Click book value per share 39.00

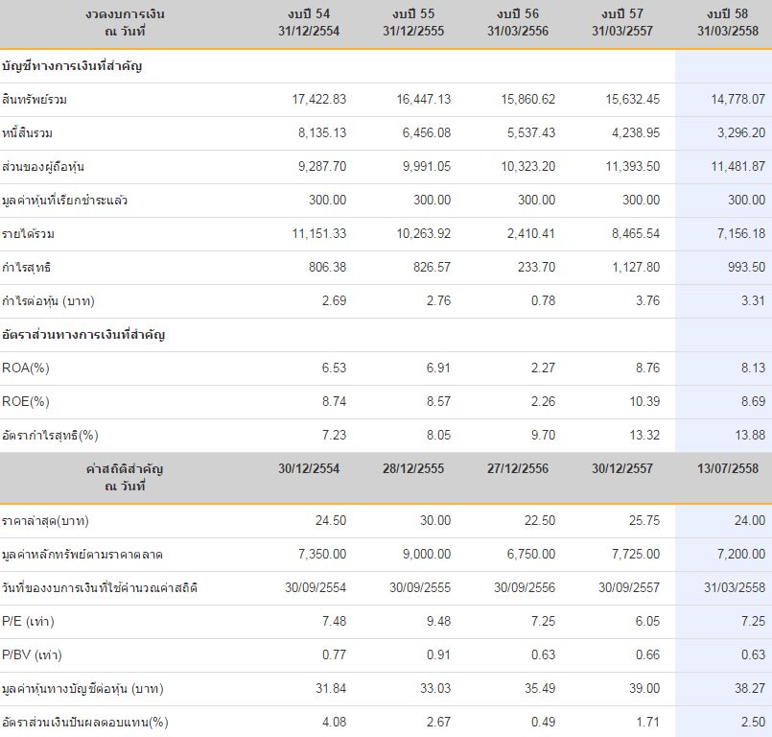point(644,689)
